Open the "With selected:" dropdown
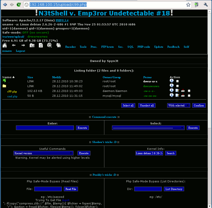Screen dimensions: 212x208 click(179, 105)
